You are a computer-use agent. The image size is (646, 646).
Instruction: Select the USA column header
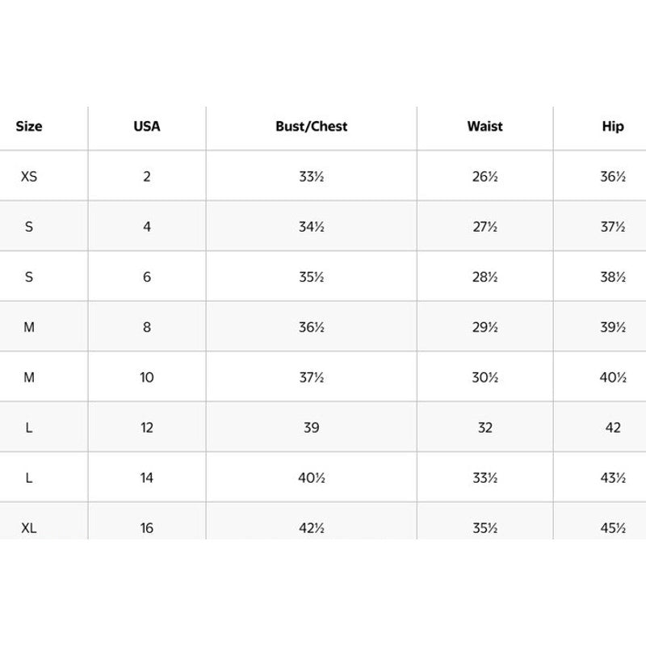pos(147,127)
